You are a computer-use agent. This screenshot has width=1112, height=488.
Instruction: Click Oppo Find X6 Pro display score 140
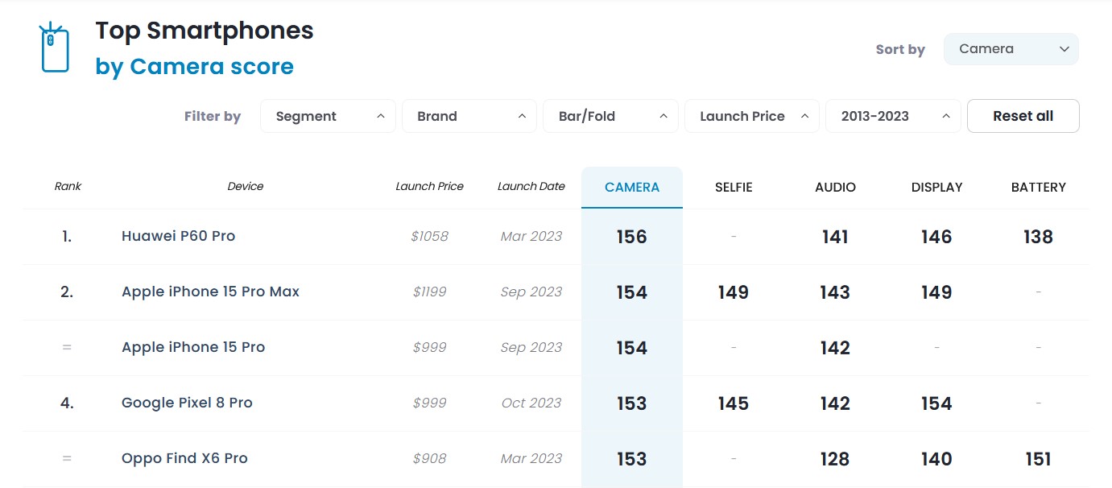(x=936, y=459)
